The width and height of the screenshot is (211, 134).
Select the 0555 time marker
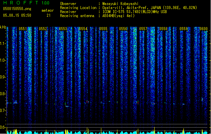point(103,29)
